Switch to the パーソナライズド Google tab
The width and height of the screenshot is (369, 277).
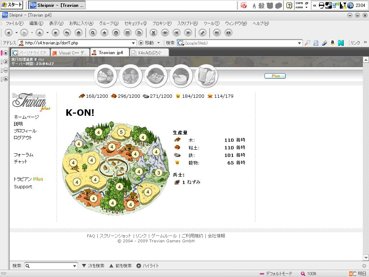[x=31, y=53]
